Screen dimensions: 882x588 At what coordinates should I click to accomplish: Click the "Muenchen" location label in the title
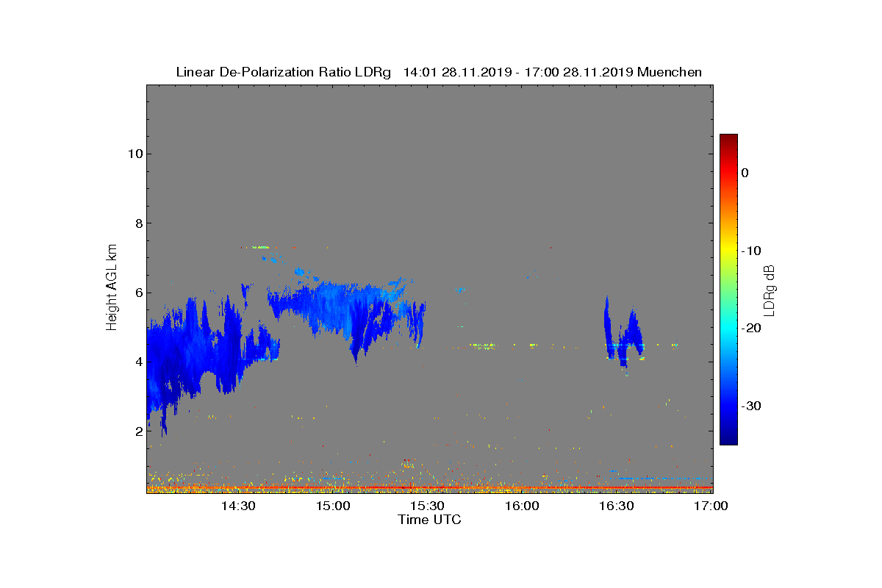[670, 72]
